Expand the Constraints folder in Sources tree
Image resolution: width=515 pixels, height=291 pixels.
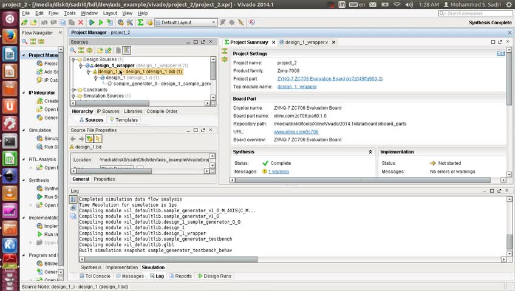[74, 90]
